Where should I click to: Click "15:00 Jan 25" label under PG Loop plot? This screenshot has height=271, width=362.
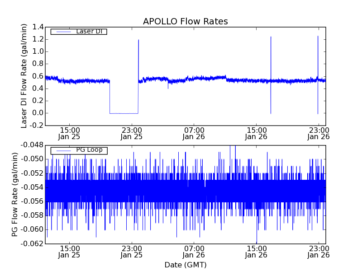(69, 252)
